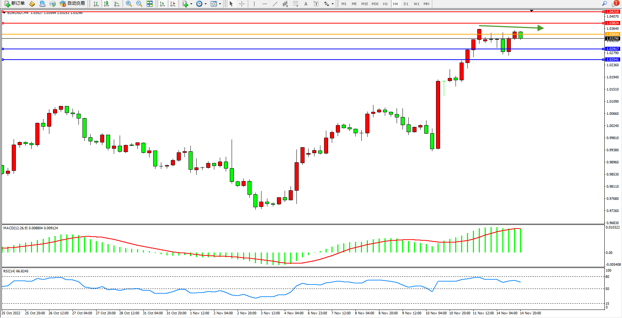Click the New Order button
Screen dimensions: 622x318
pos(14,4)
